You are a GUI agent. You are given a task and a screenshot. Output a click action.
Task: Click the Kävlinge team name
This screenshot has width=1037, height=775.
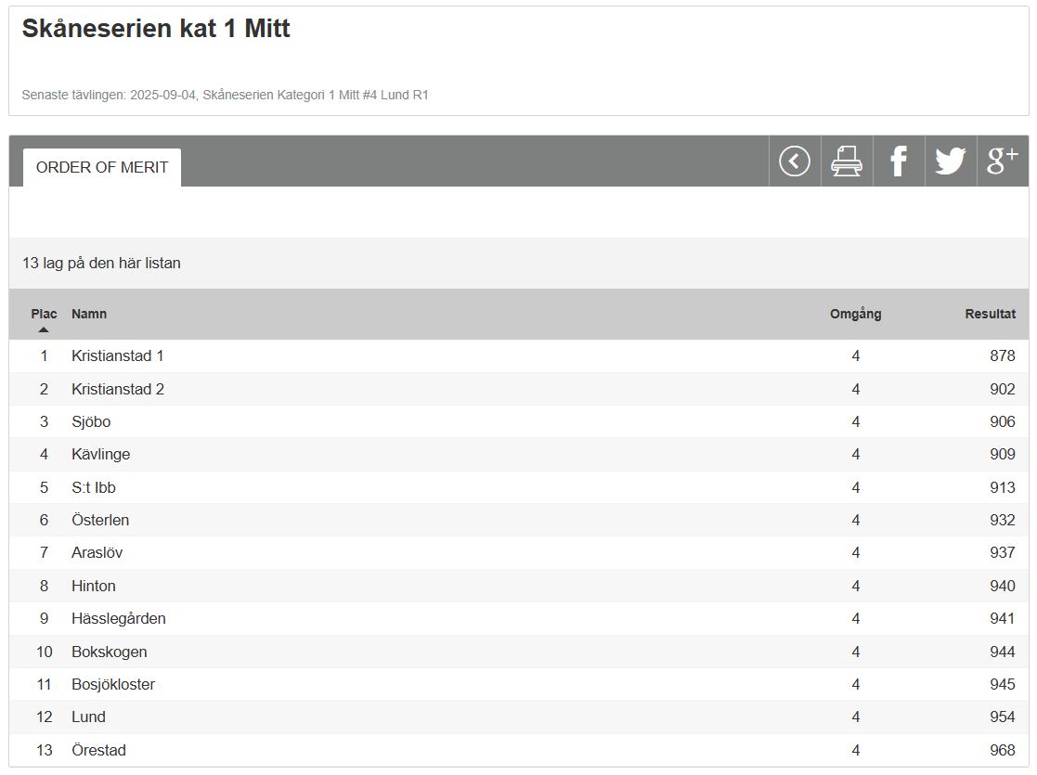click(x=100, y=454)
